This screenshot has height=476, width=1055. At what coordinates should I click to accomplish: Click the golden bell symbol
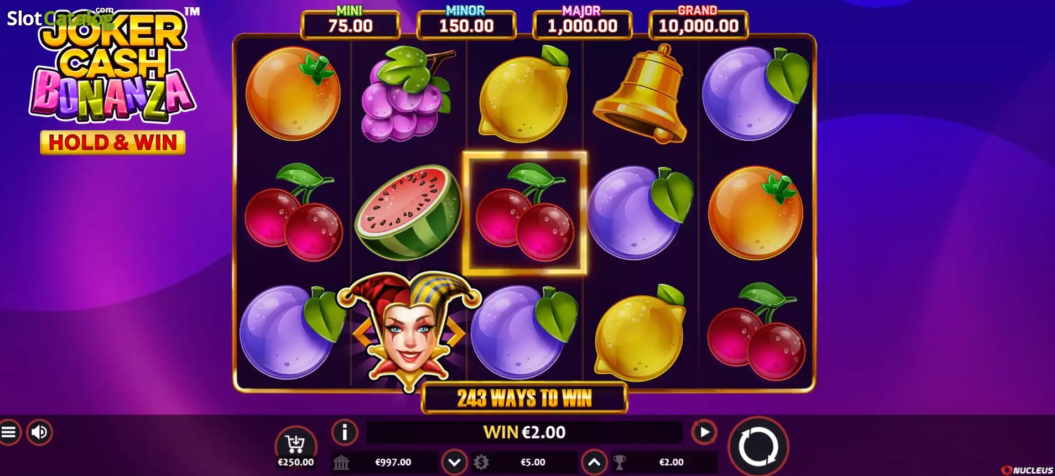point(640,94)
